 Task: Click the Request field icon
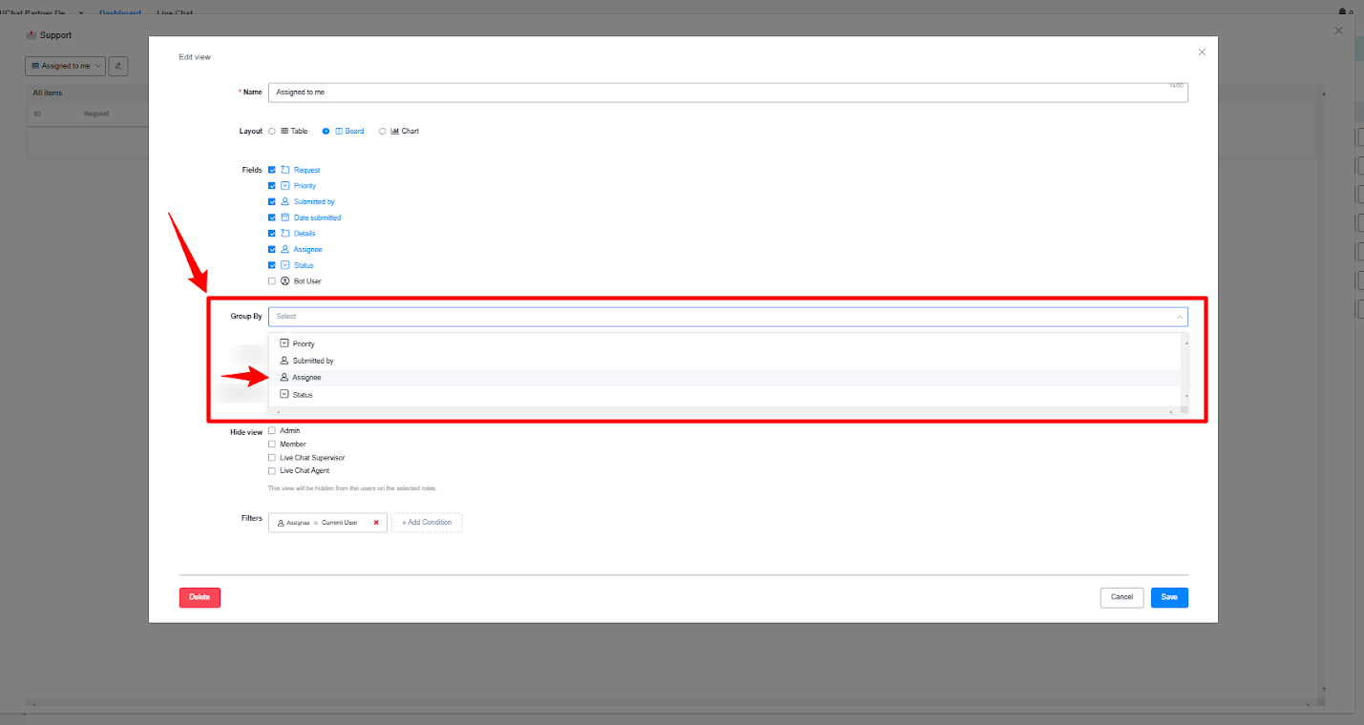pos(284,170)
